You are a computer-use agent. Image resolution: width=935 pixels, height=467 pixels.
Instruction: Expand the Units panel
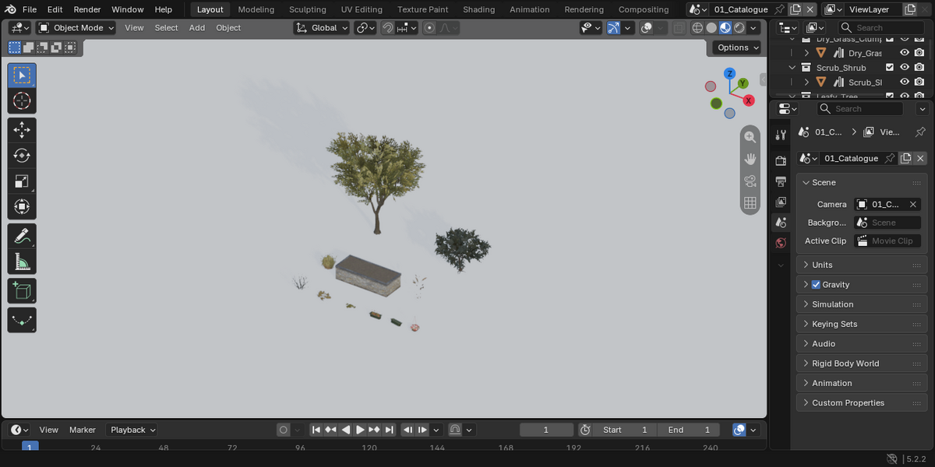[862, 265]
